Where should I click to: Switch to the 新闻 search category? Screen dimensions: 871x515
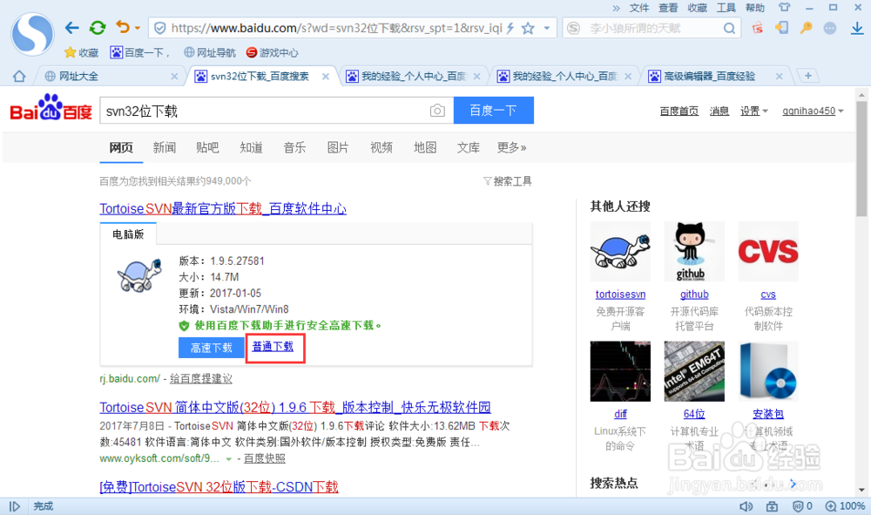point(165,147)
